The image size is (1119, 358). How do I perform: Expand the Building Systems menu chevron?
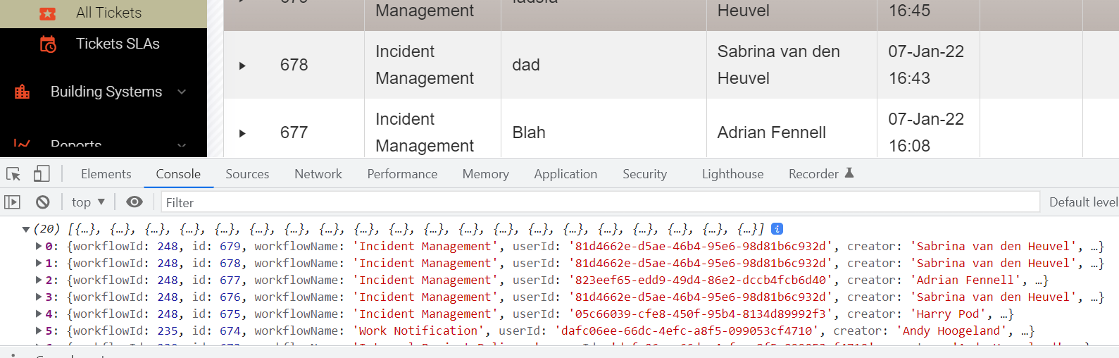click(x=182, y=92)
